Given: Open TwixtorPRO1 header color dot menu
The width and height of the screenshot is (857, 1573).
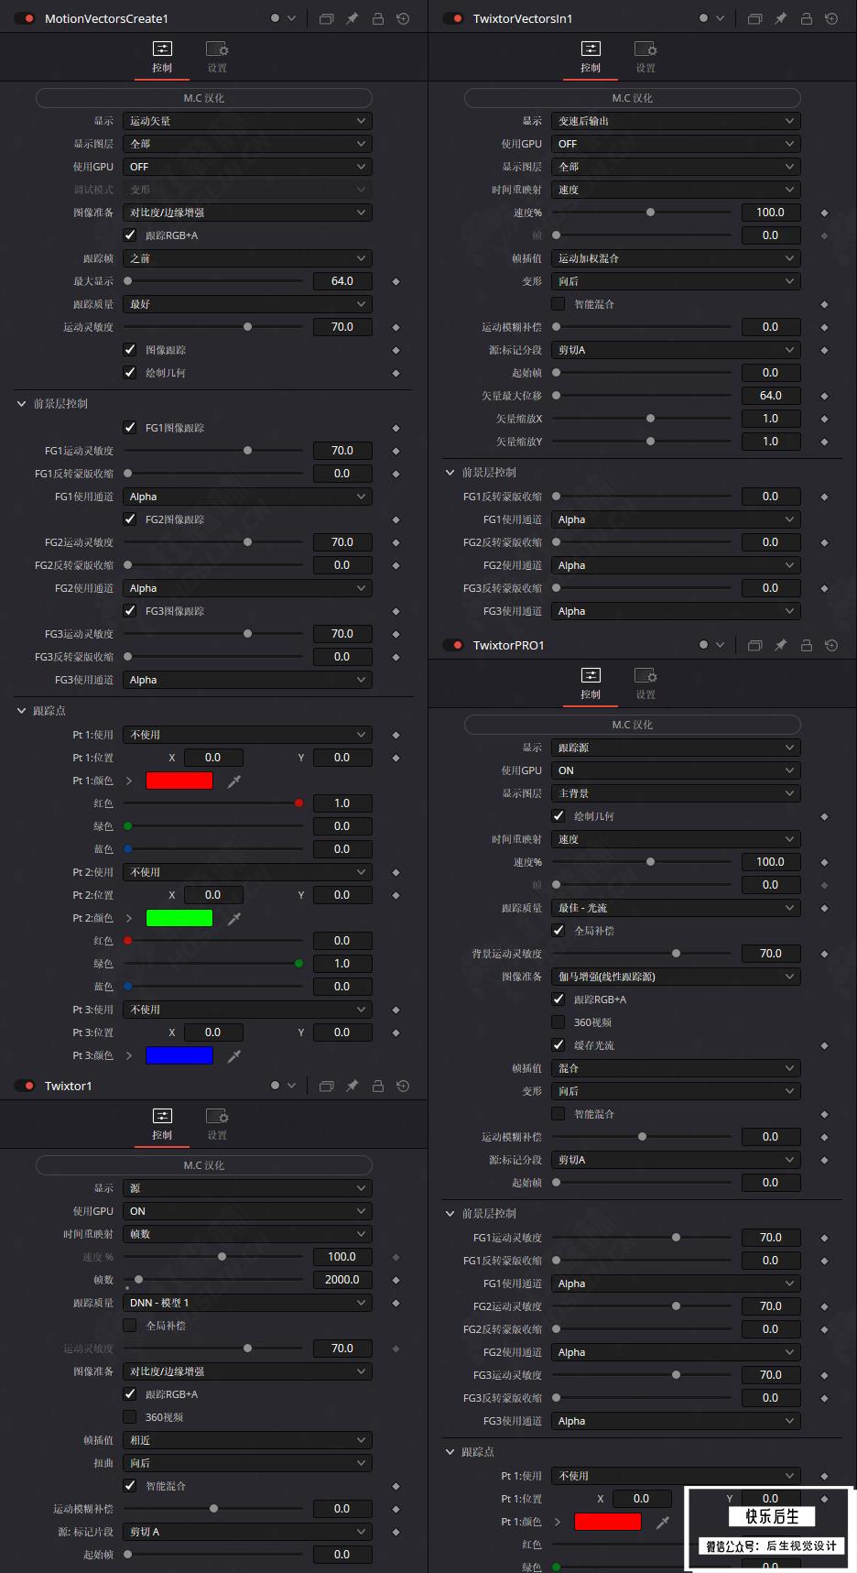Looking at the screenshot, I should 710,645.
